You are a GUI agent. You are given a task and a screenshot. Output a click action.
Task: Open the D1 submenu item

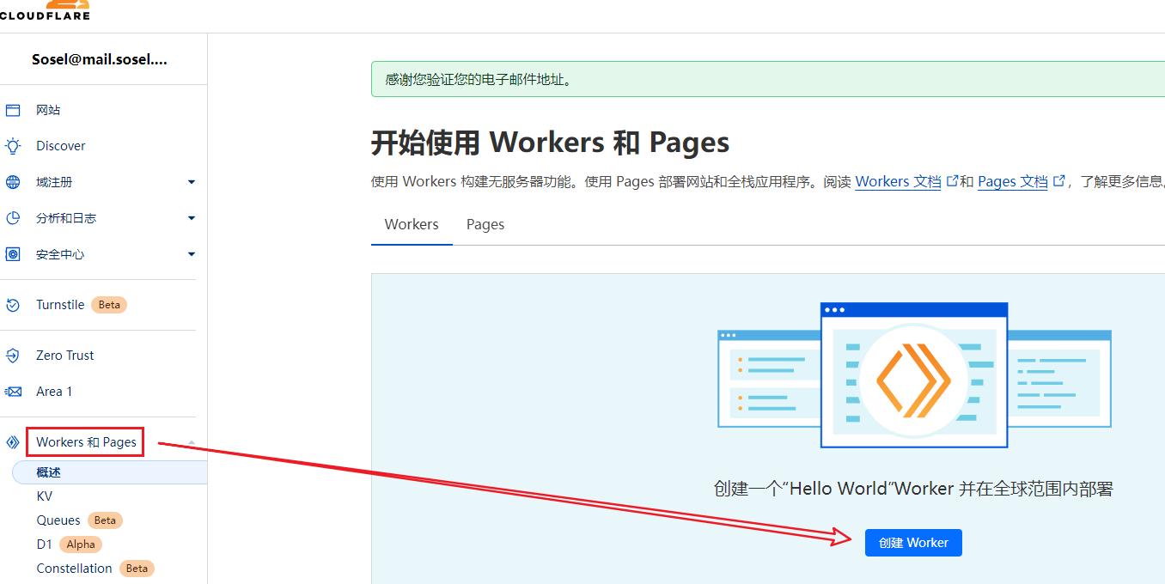click(44, 544)
